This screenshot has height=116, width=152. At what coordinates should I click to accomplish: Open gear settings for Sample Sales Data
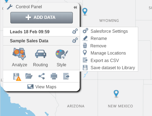point(75,40)
